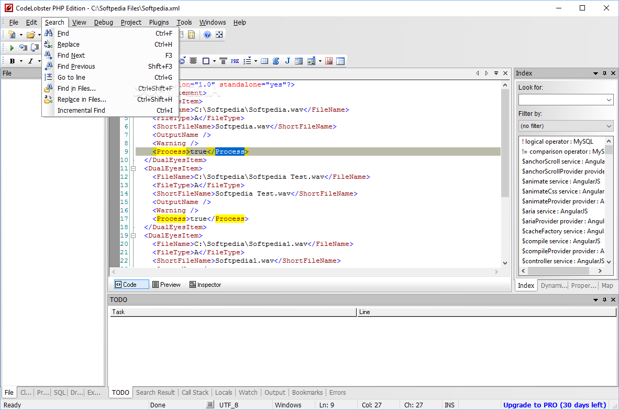Click the New file toolbar icon
The width and height of the screenshot is (619, 410).
(x=12, y=35)
